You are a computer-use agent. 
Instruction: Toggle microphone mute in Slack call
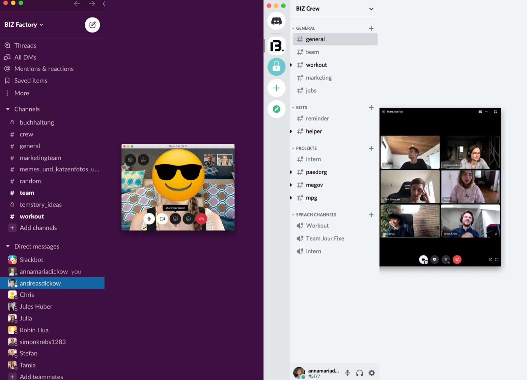point(149,218)
